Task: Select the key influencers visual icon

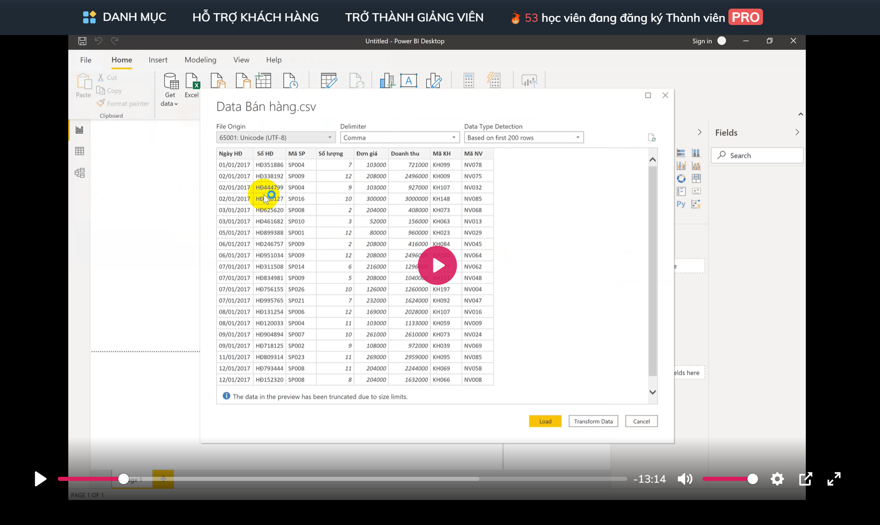Action: tap(696, 204)
